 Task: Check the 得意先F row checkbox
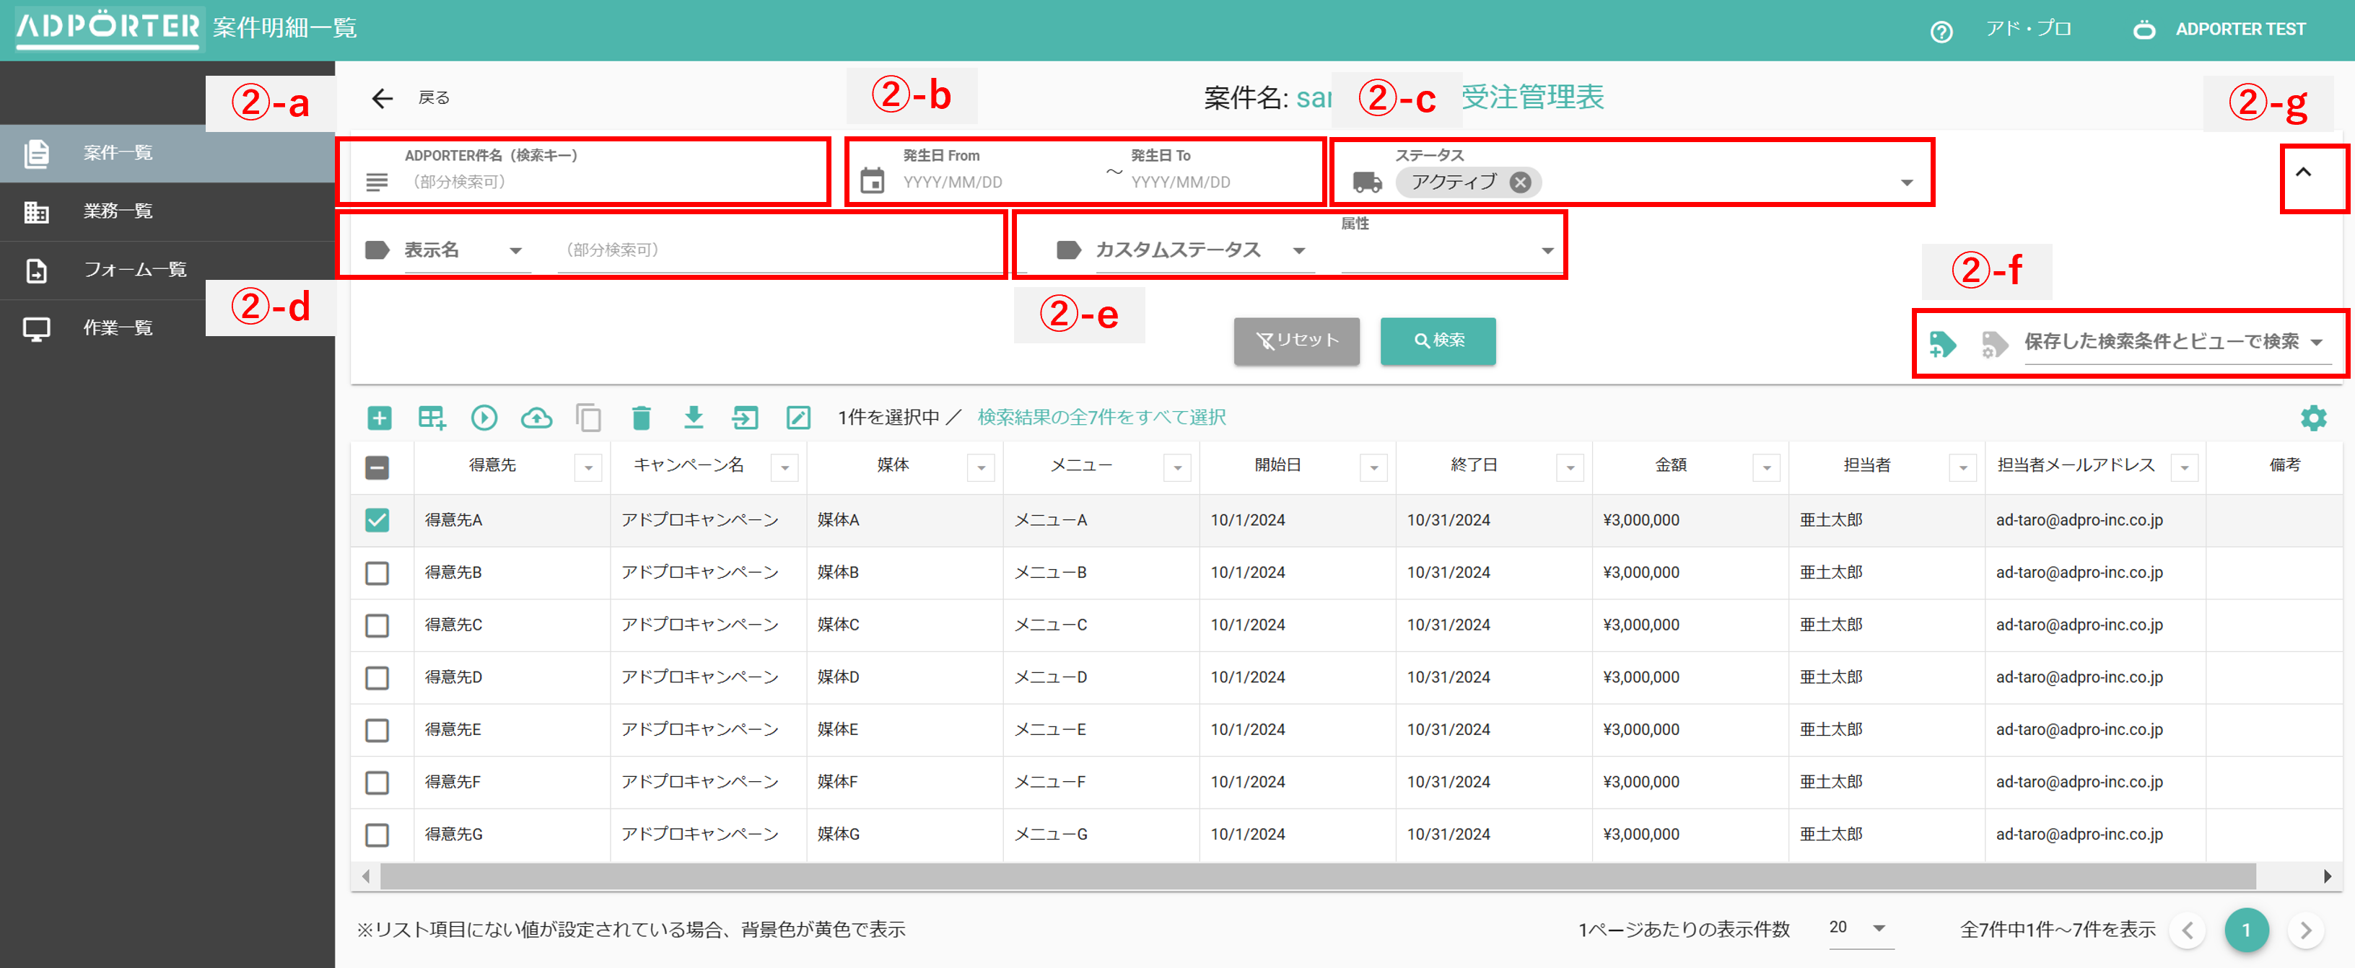pos(377,783)
